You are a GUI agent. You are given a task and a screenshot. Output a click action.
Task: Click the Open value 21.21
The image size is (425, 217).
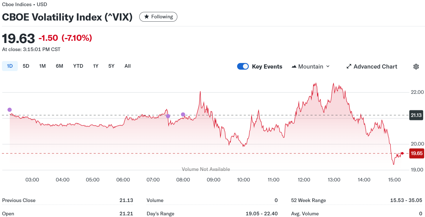127,214
